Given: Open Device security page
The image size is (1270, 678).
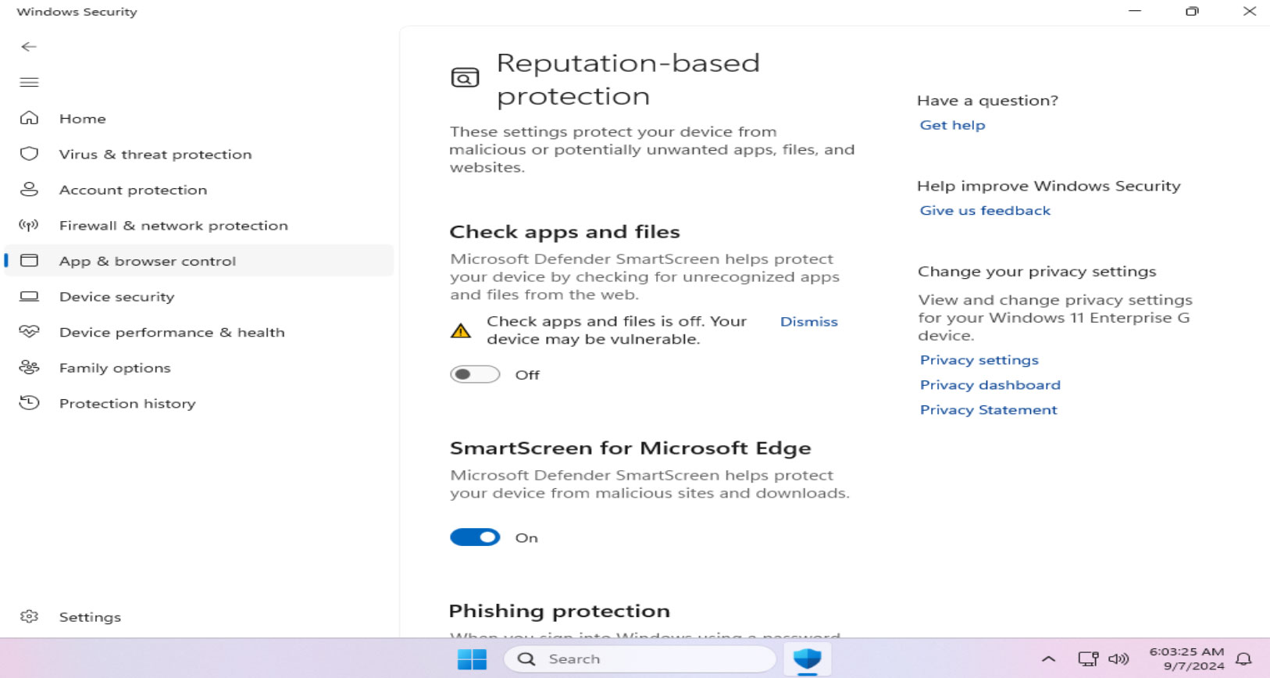Looking at the screenshot, I should pos(199,296).
